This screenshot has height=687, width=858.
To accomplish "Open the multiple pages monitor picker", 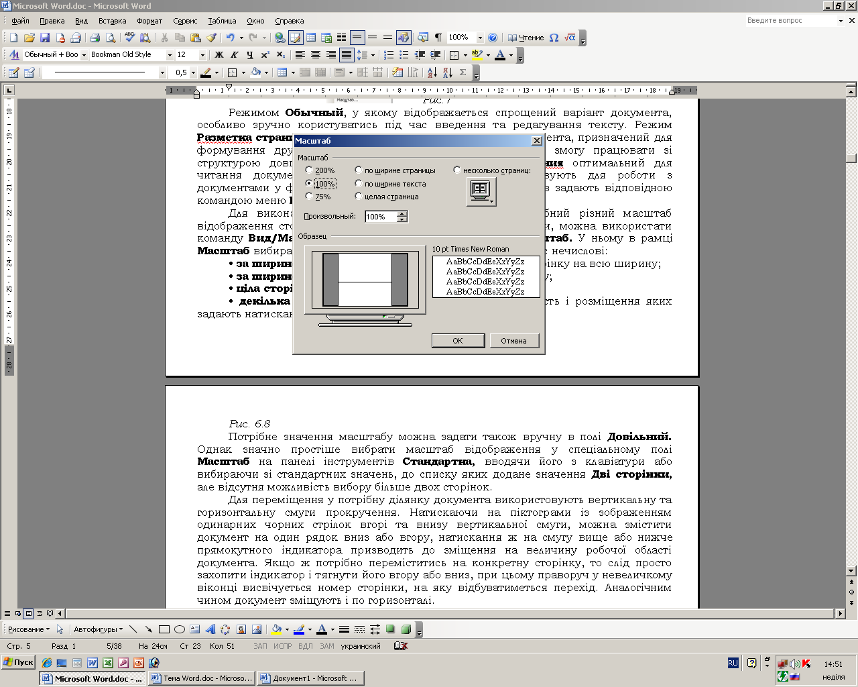I will click(481, 192).
